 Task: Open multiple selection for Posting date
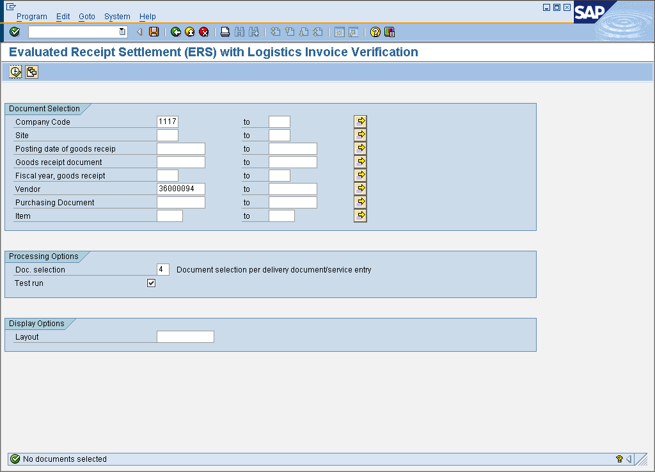(360, 148)
